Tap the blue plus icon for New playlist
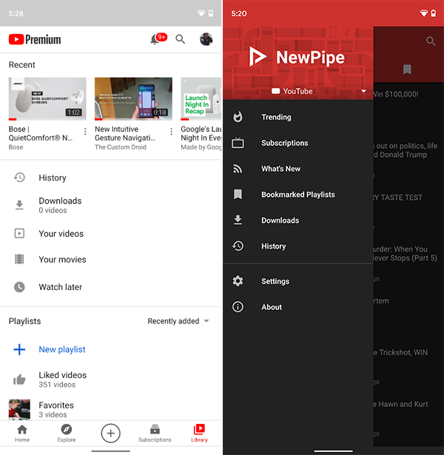The image size is (444, 455). click(19, 349)
